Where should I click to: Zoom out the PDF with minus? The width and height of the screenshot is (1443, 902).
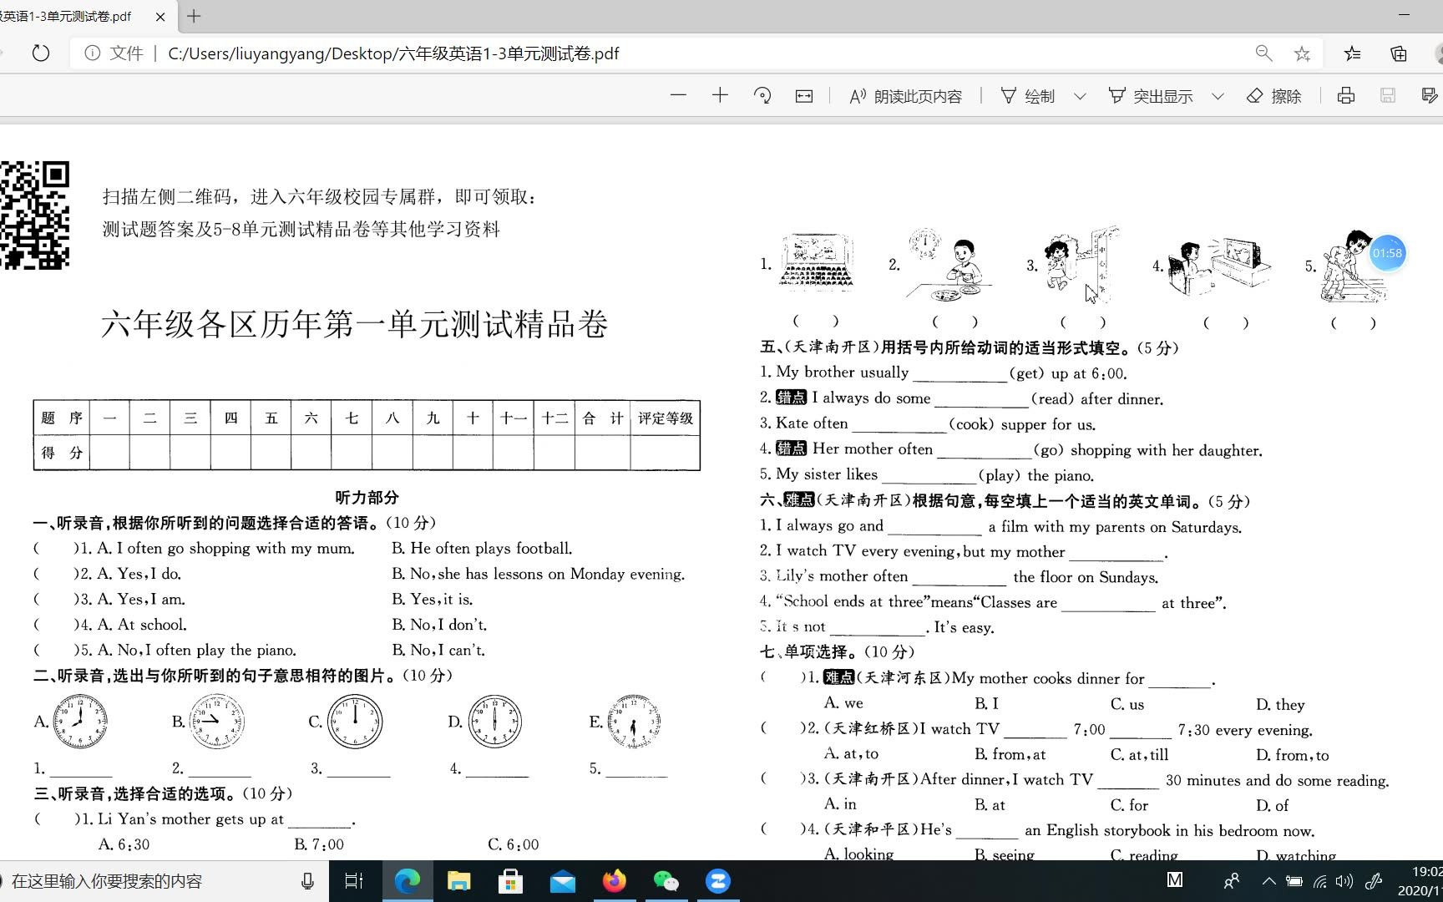coord(678,96)
